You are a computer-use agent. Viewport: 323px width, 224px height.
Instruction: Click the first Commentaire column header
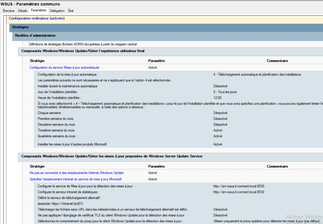click(277, 61)
